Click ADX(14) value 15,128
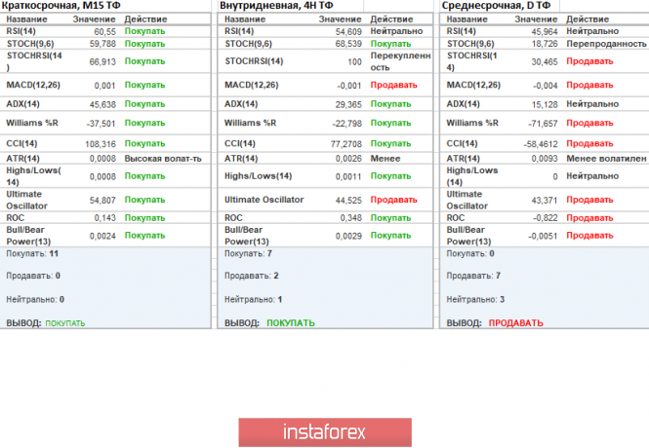This screenshot has width=649, height=448. [x=545, y=104]
